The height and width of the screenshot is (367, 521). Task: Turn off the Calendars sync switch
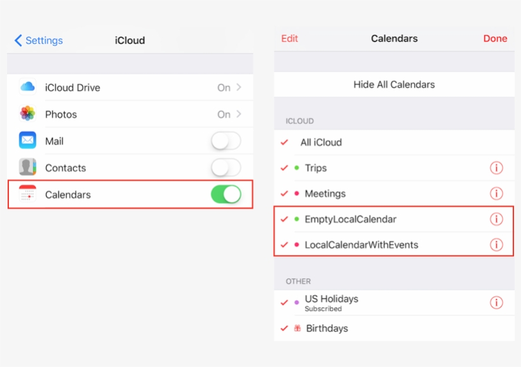pyautogui.click(x=226, y=195)
